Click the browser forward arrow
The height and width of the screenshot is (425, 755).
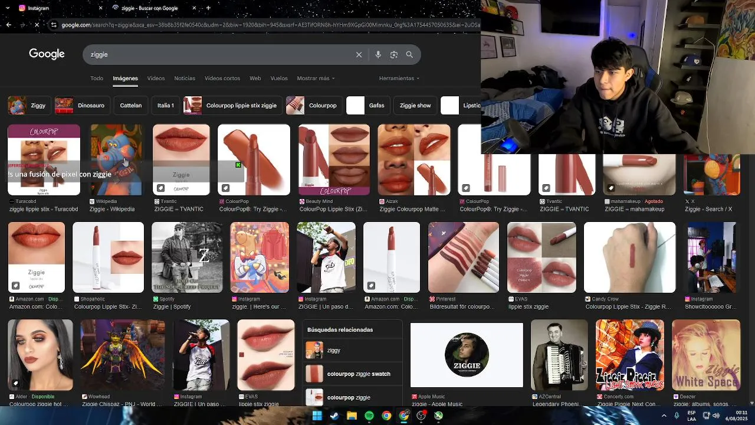(22, 25)
